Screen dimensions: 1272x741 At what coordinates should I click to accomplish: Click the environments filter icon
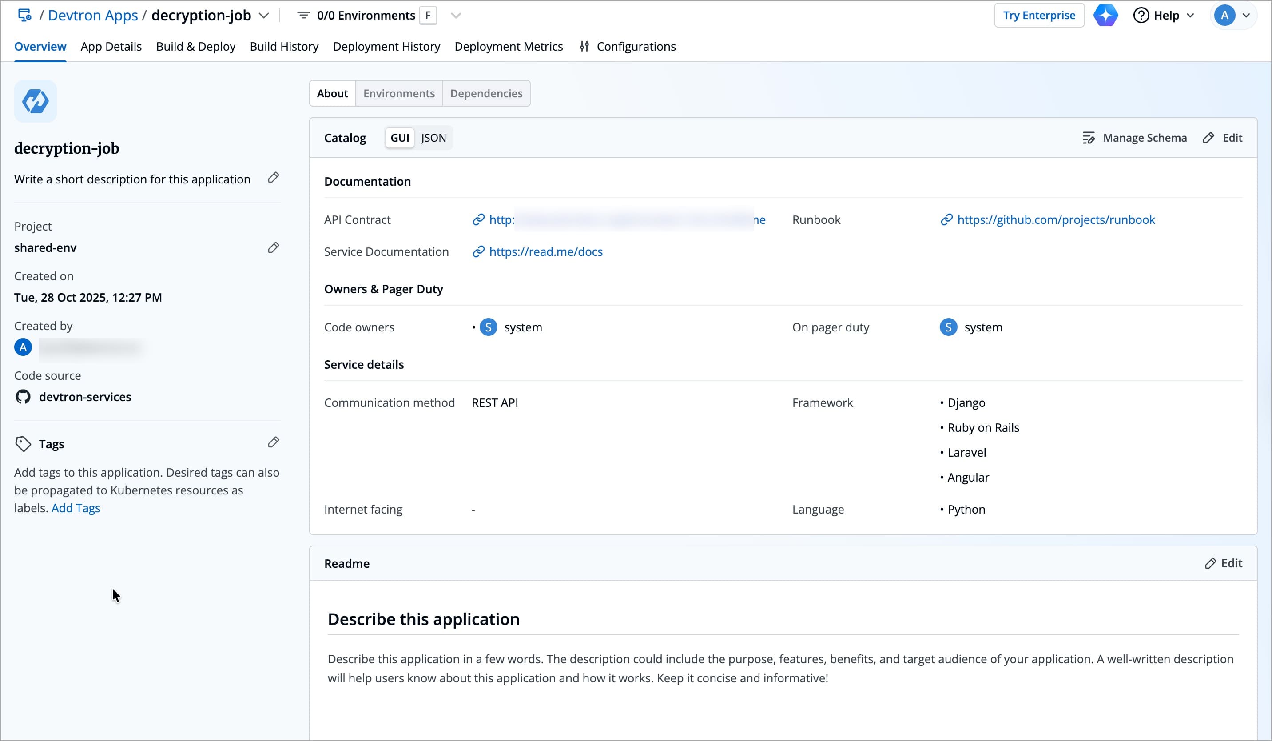tap(303, 15)
